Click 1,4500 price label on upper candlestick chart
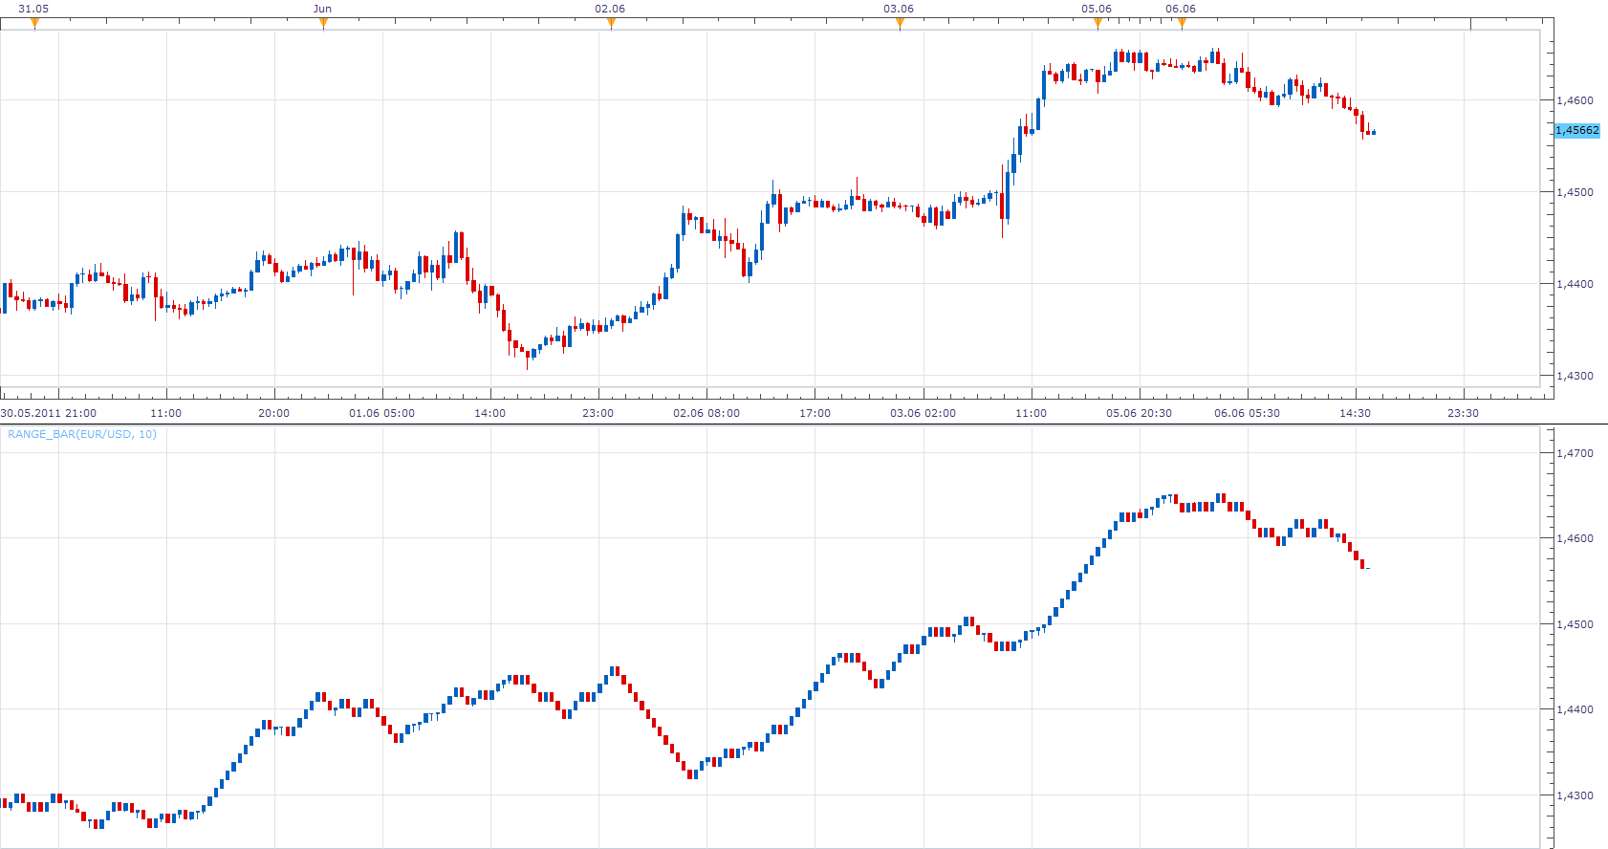Screen dimensions: 1608x849 [1575, 192]
